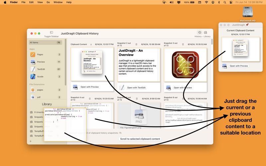Viewport: 266px width, 166px height.
Task: Select the PNG file thumbnail in Snapshot 5
Action: (x=139, y=116)
